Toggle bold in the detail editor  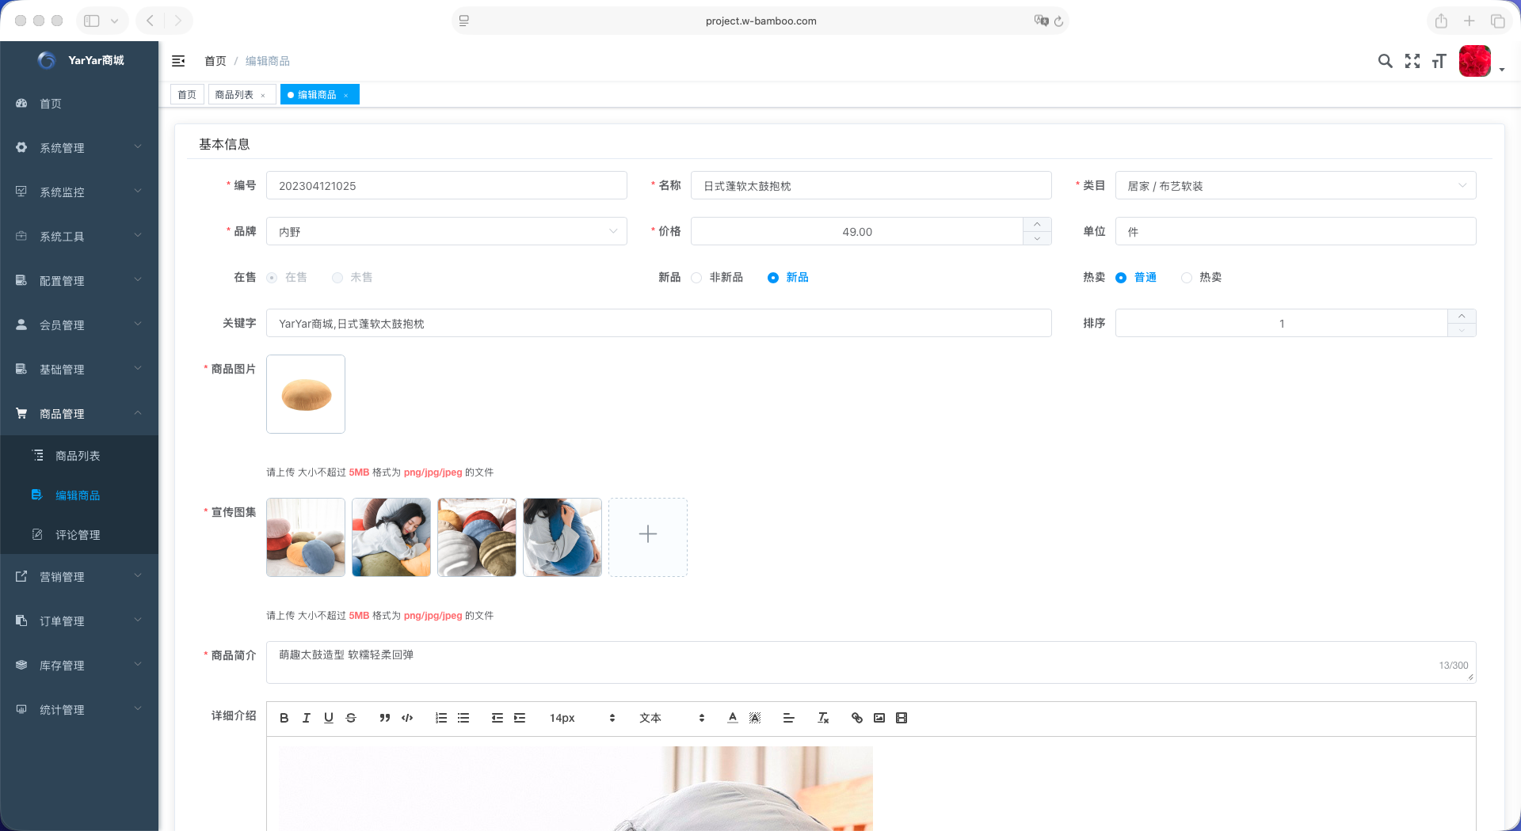point(284,718)
